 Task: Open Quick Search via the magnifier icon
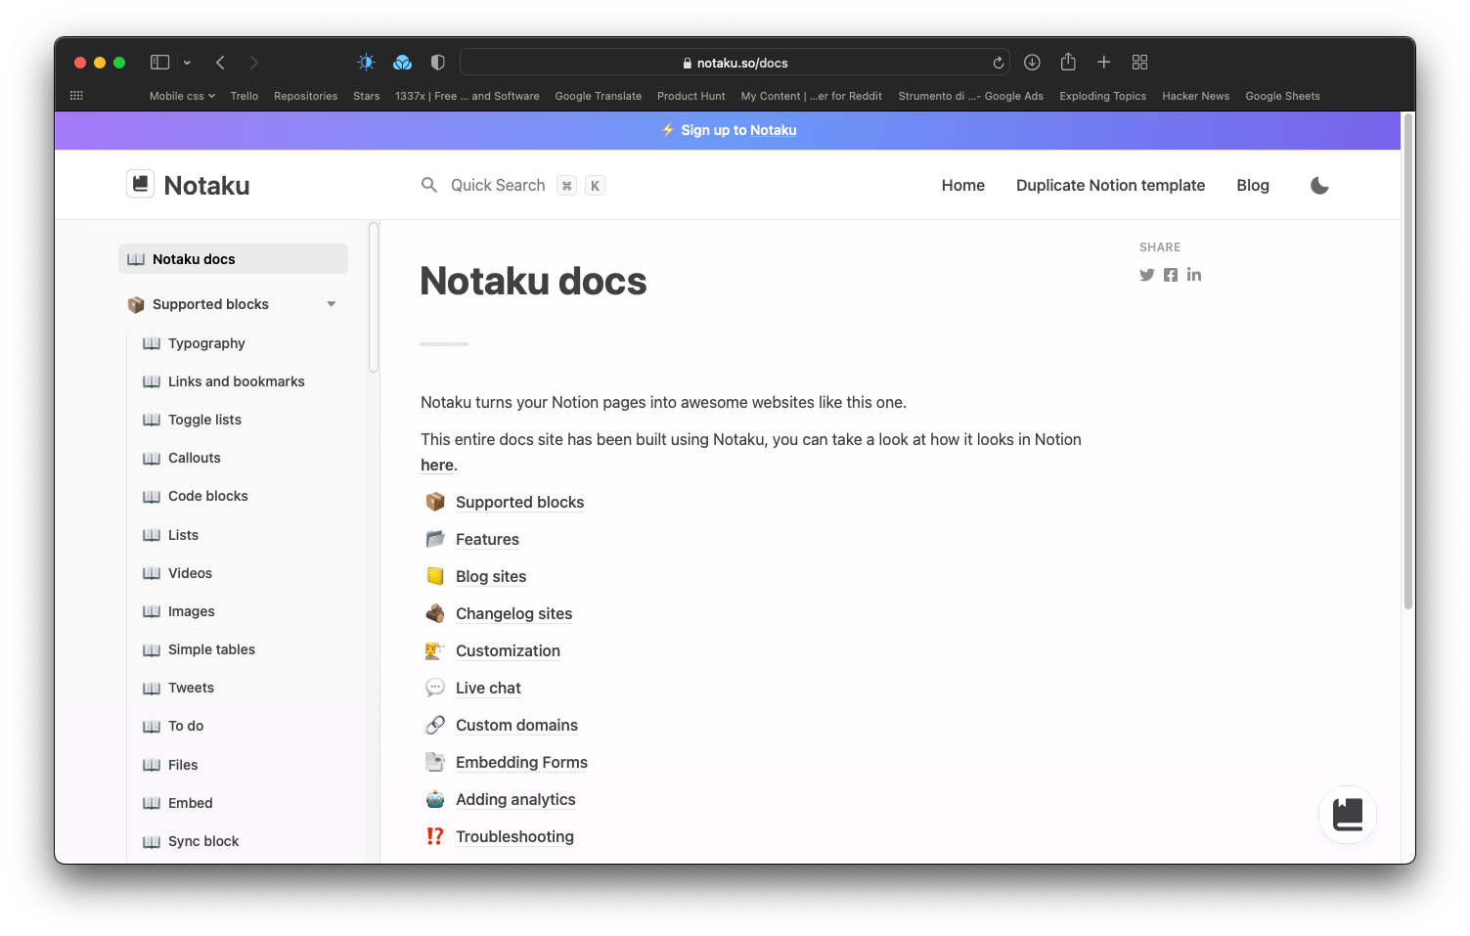pyautogui.click(x=429, y=185)
